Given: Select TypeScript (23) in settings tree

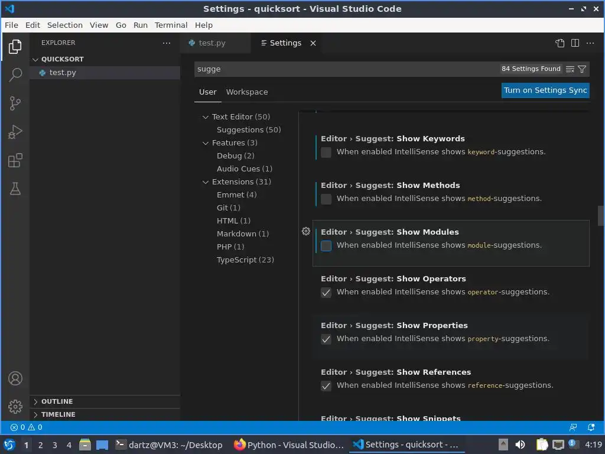Looking at the screenshot, I should pyautogui.click(x=245, y=260).
